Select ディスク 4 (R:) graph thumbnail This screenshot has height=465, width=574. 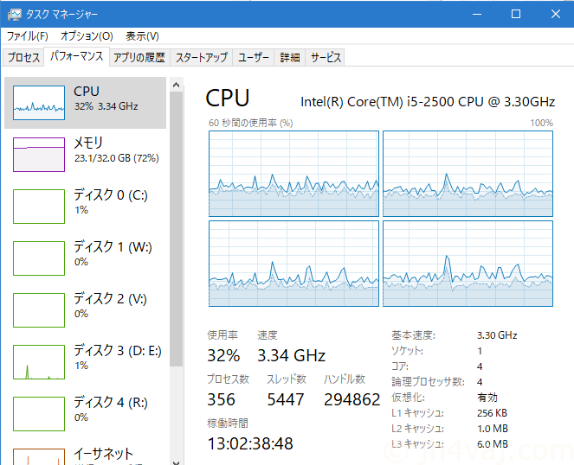tap(39, 414)
